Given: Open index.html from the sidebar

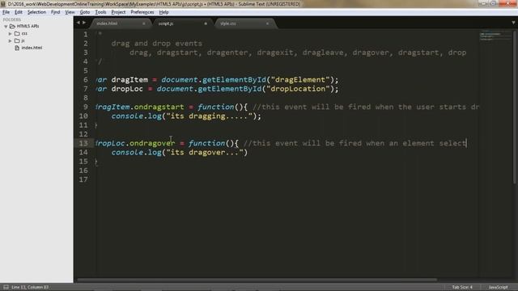Looking at the screenshot, I should pos(32,48).
